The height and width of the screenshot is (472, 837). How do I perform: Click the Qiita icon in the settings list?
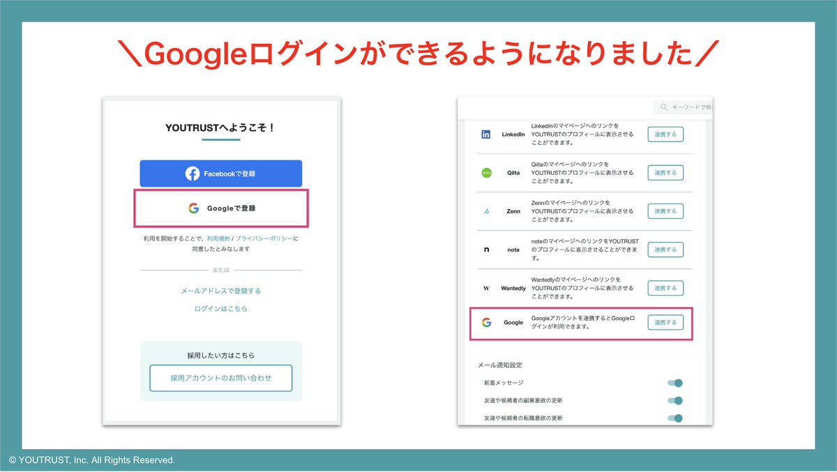click(x=486, y=172)
